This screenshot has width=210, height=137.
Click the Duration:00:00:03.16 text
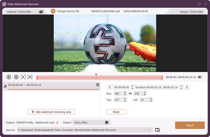pyautogui.click(x=148, y=87)
